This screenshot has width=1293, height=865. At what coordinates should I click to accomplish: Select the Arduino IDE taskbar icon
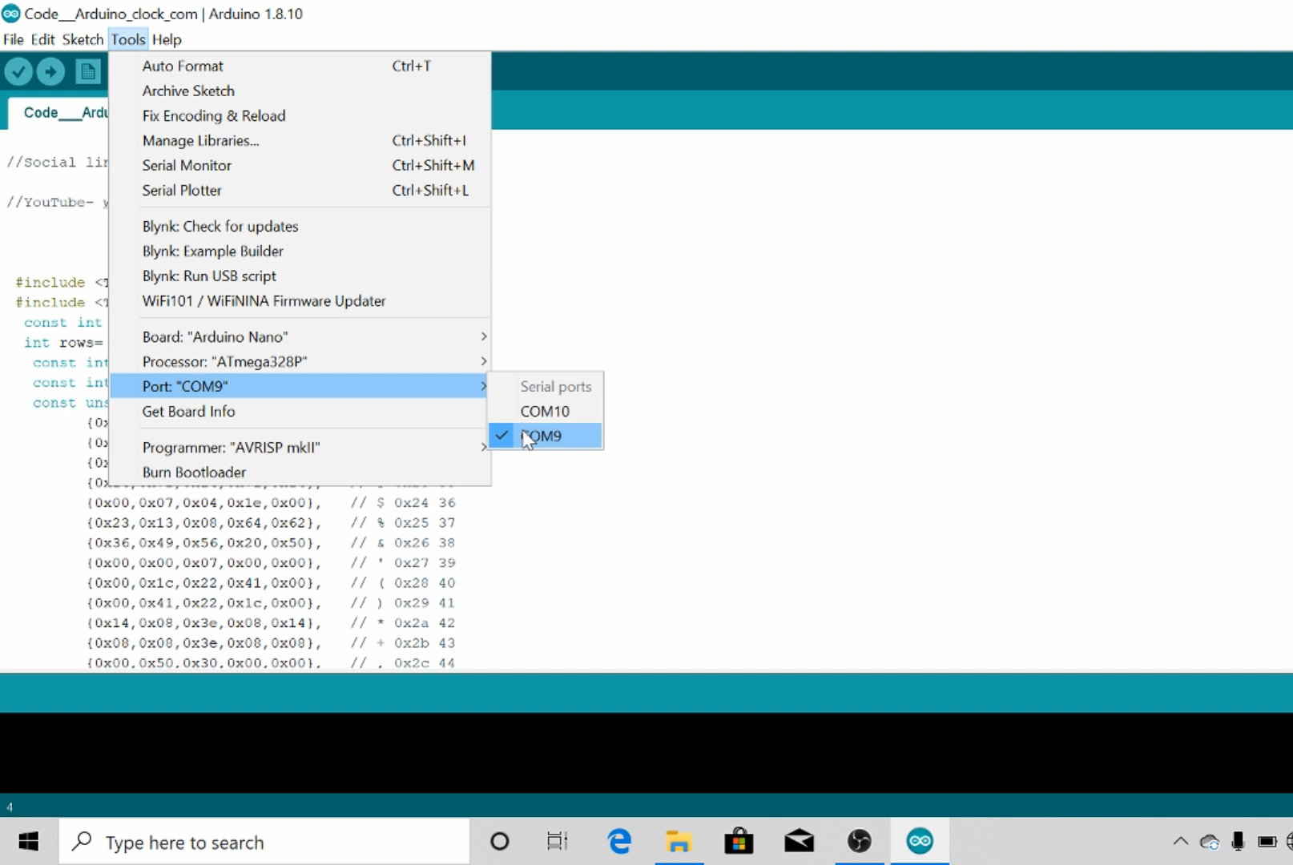click(919, 841)
